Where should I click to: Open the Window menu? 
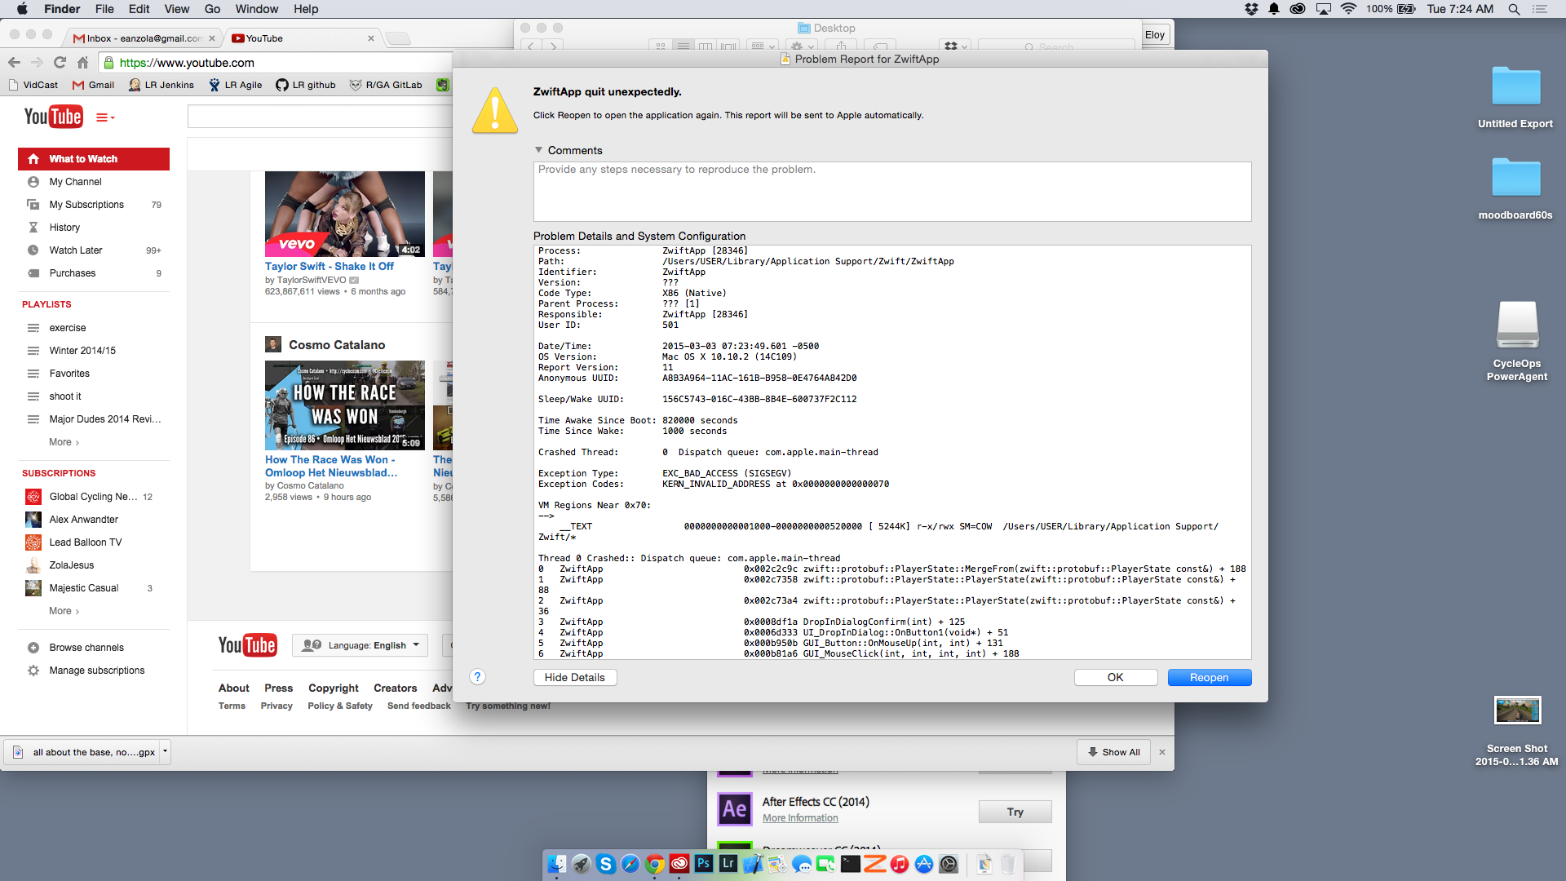coord(257,9)
